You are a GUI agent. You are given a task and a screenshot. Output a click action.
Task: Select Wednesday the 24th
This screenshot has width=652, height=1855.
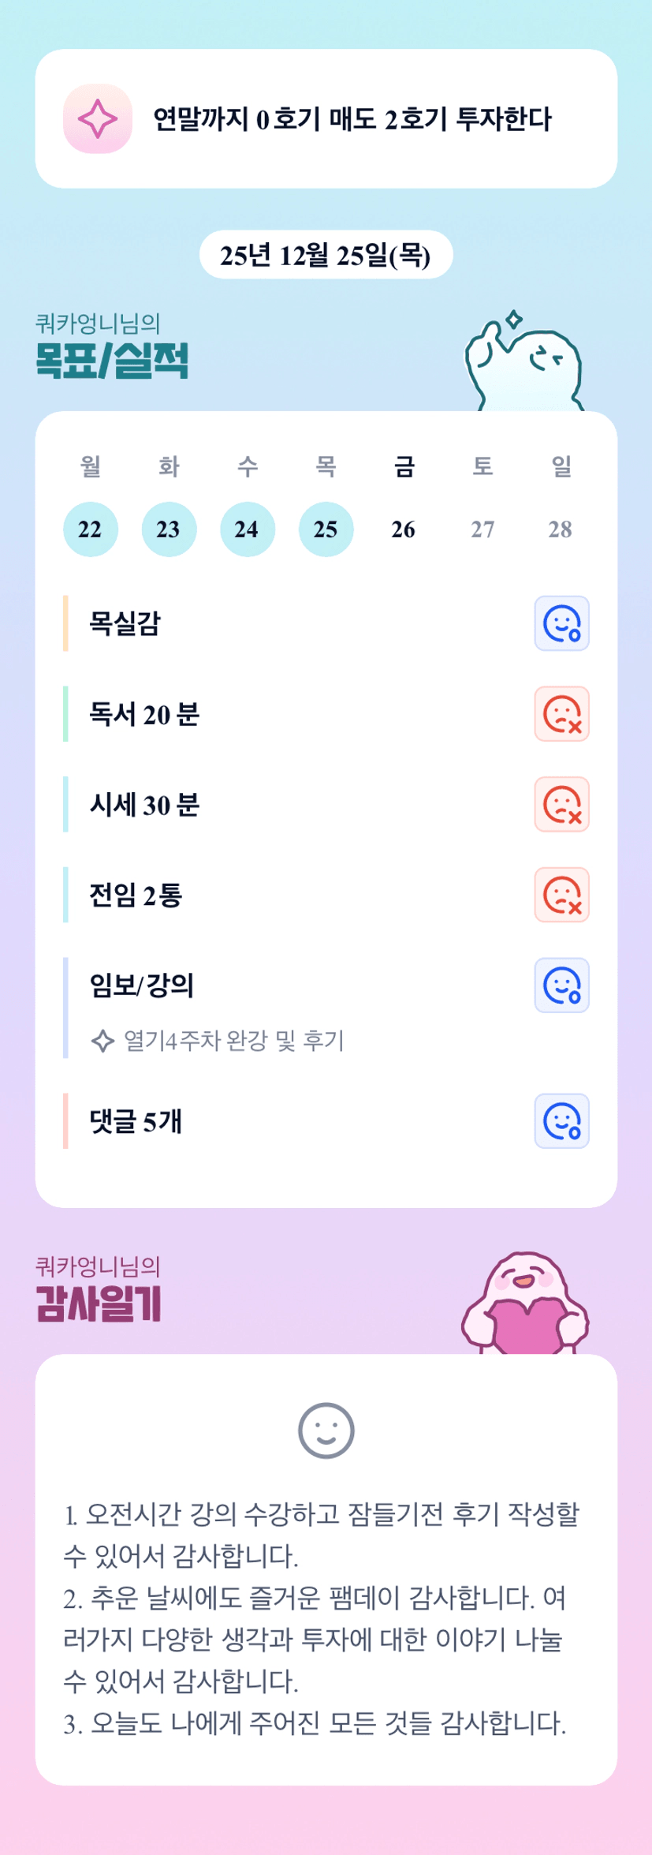click(x=247, y=529)
